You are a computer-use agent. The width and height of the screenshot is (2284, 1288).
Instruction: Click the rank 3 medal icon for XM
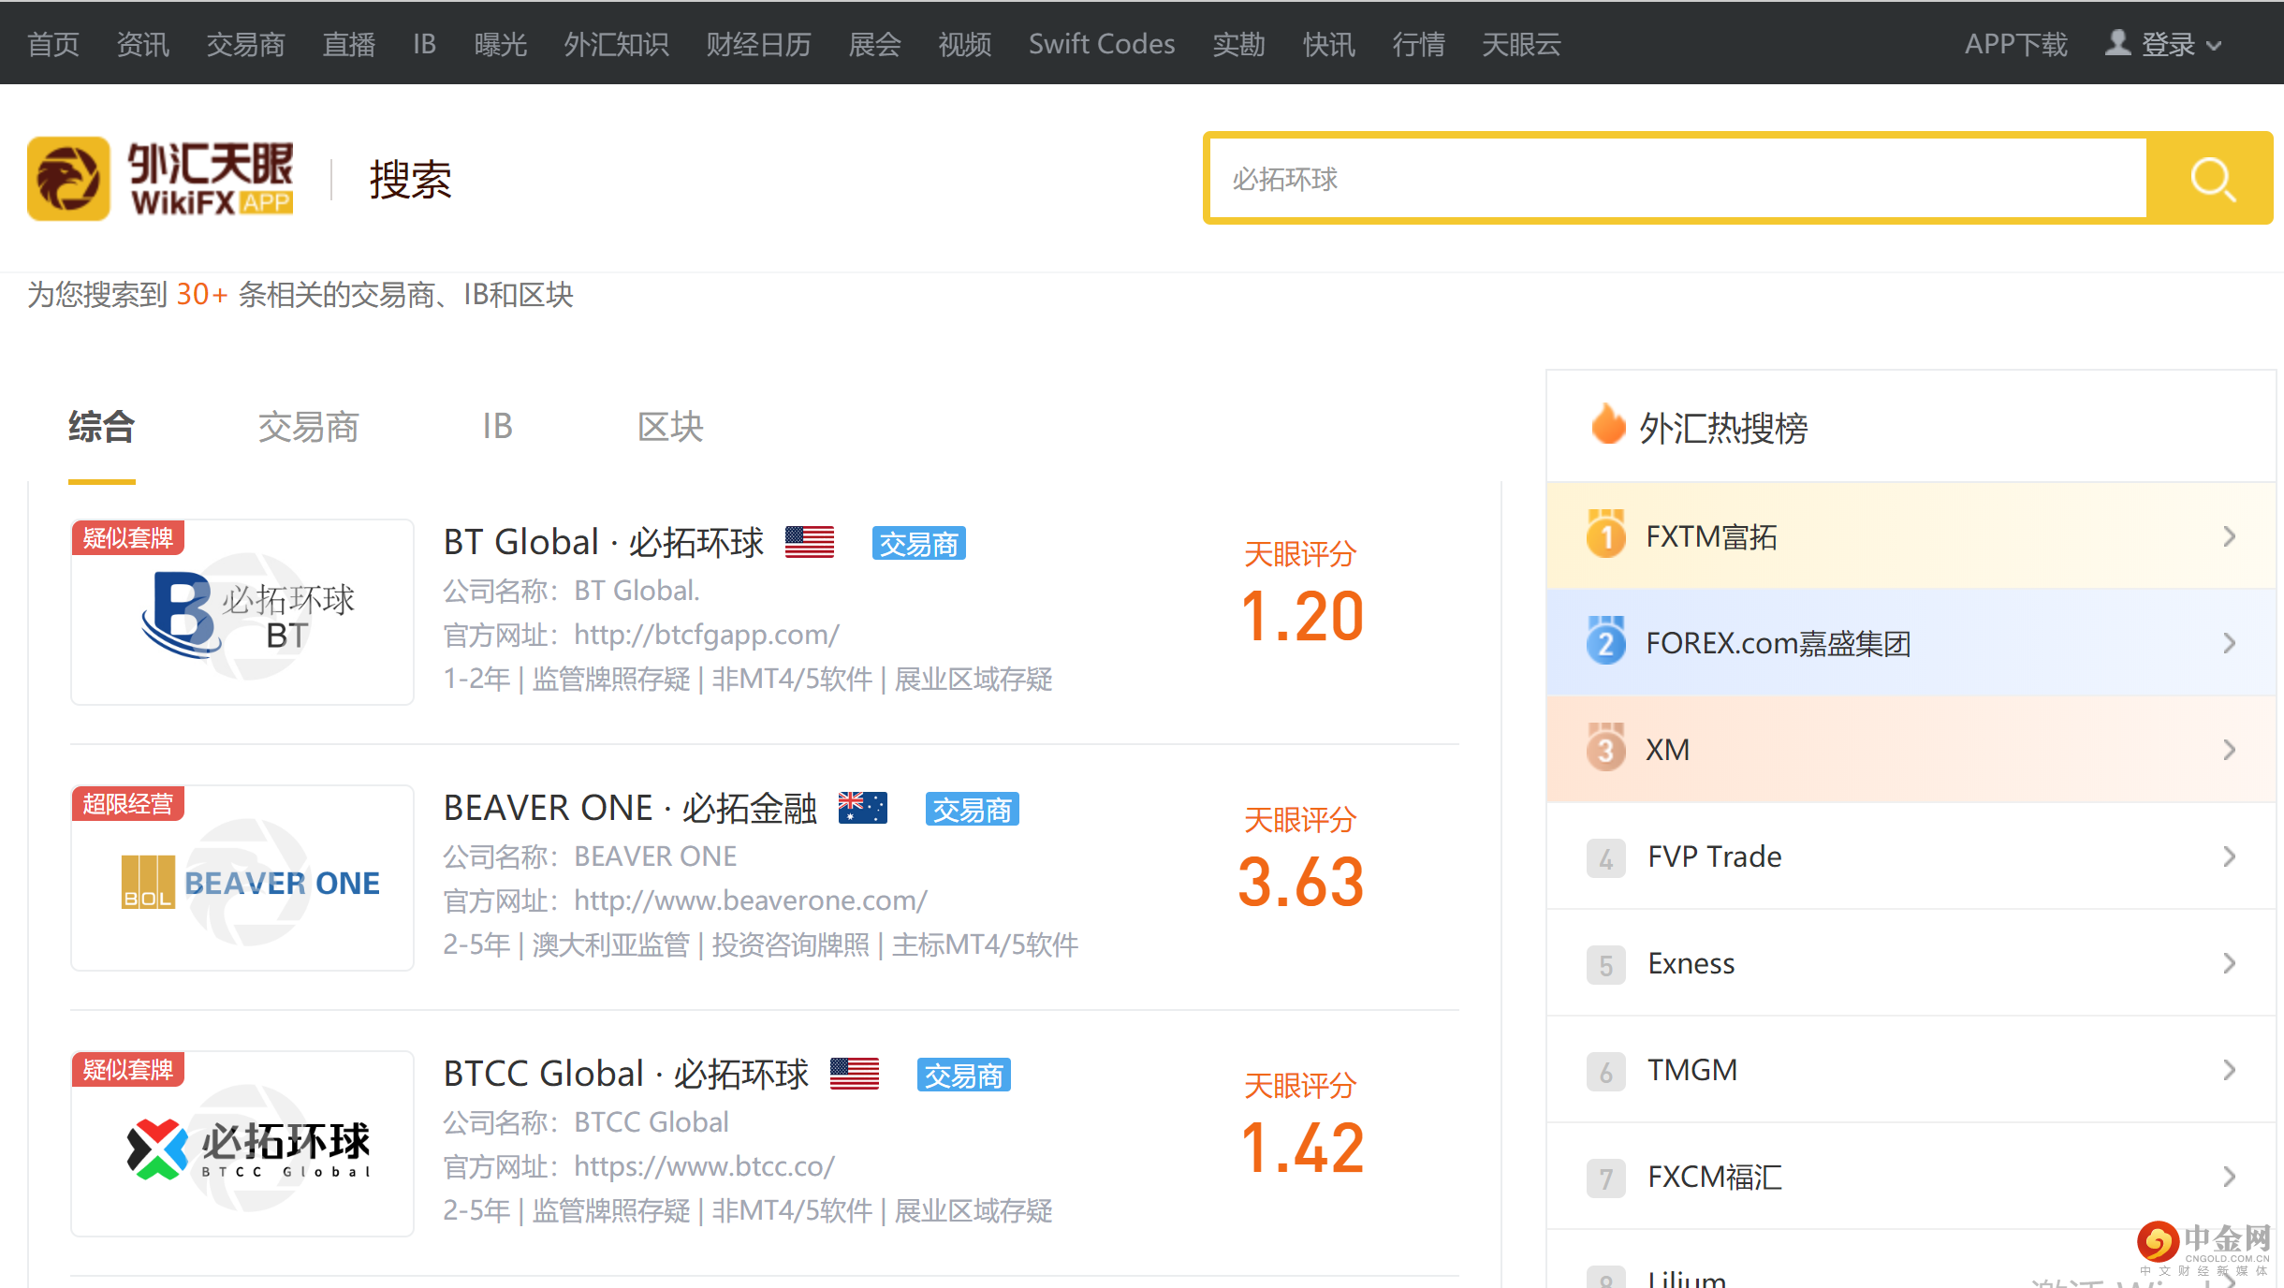[x=1606, y=747]
